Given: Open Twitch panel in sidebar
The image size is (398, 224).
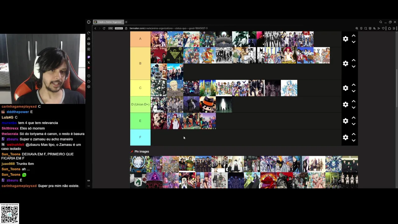Looking at the screenshot, I should [x=89, y=57].
